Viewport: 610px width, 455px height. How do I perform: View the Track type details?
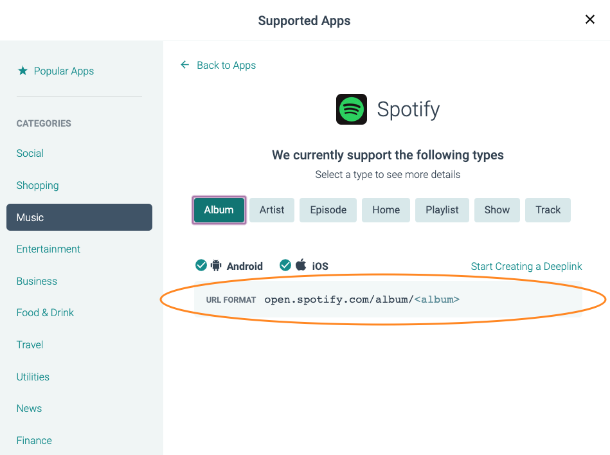[x=548, y=210]
